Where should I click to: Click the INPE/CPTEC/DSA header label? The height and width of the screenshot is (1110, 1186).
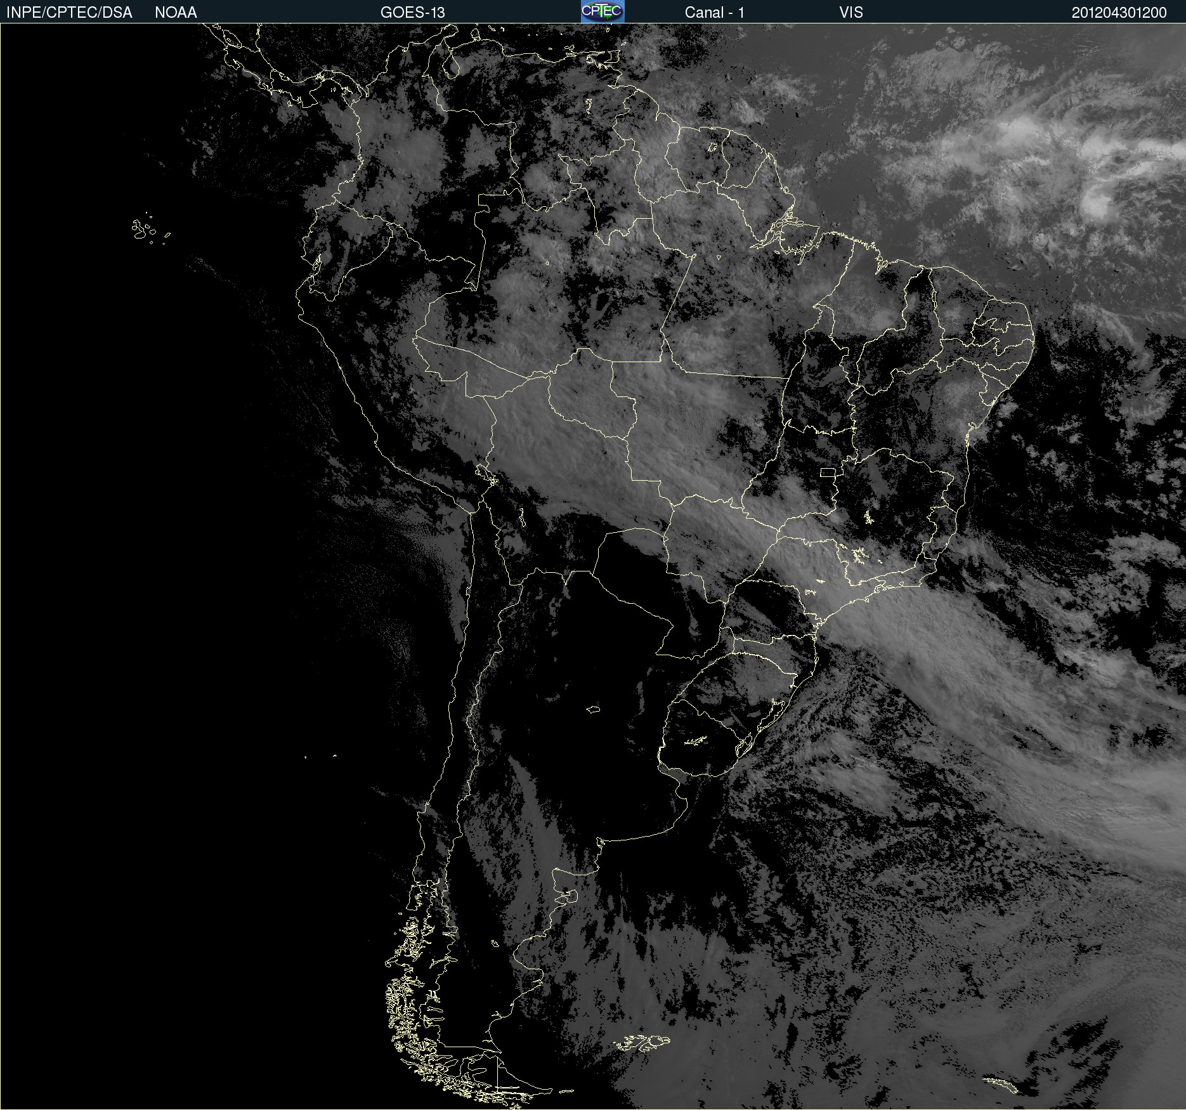69,13
